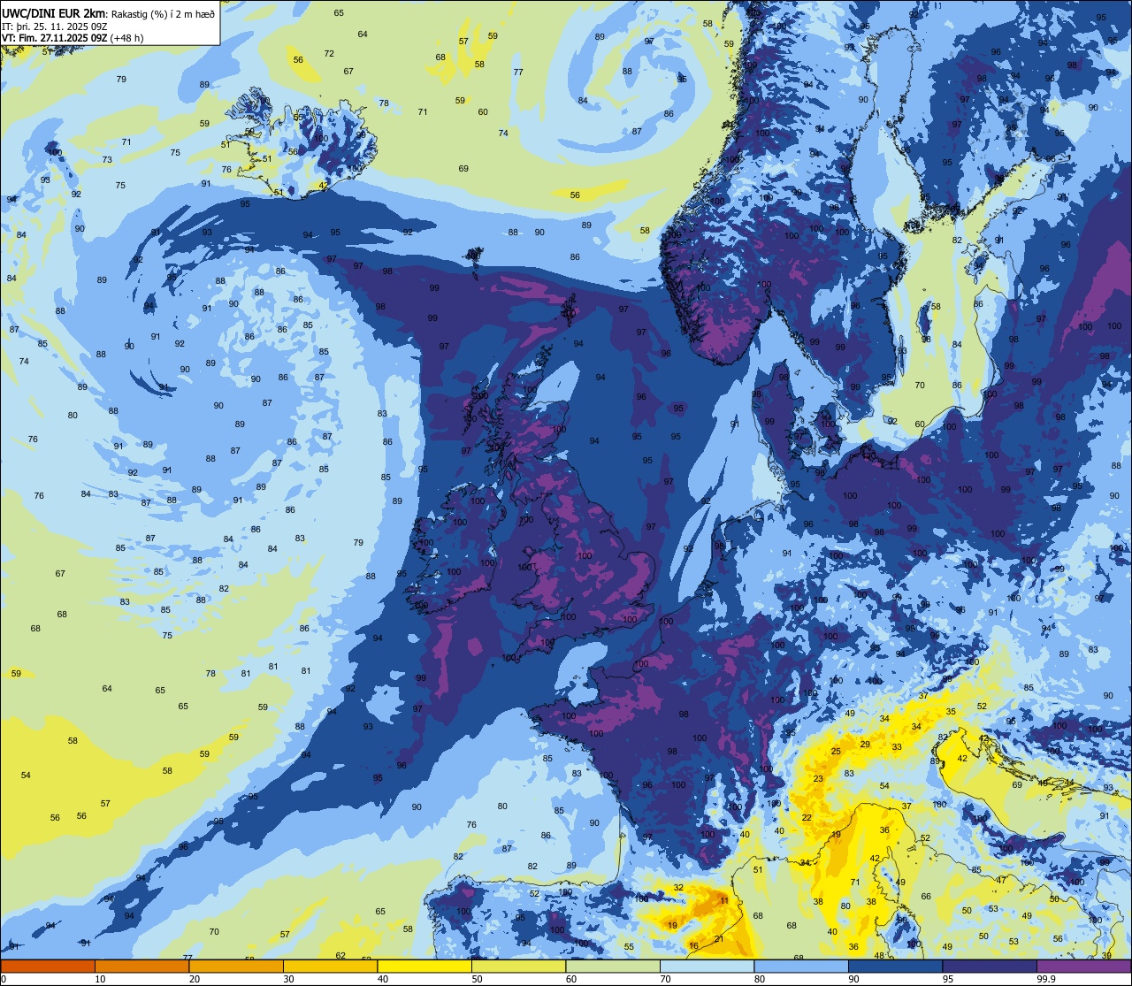
Task: Click the humidity value '21' over Spain
Action: pos(719,939)
